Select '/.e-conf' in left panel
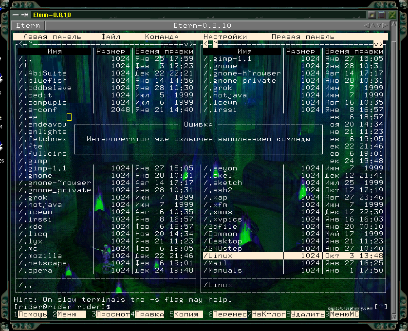The image size is (408, 331). point(106,110)
